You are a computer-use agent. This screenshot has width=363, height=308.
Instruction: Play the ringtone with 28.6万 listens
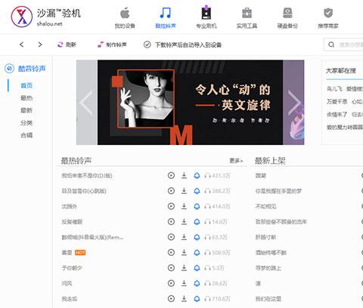pos(171,283)
